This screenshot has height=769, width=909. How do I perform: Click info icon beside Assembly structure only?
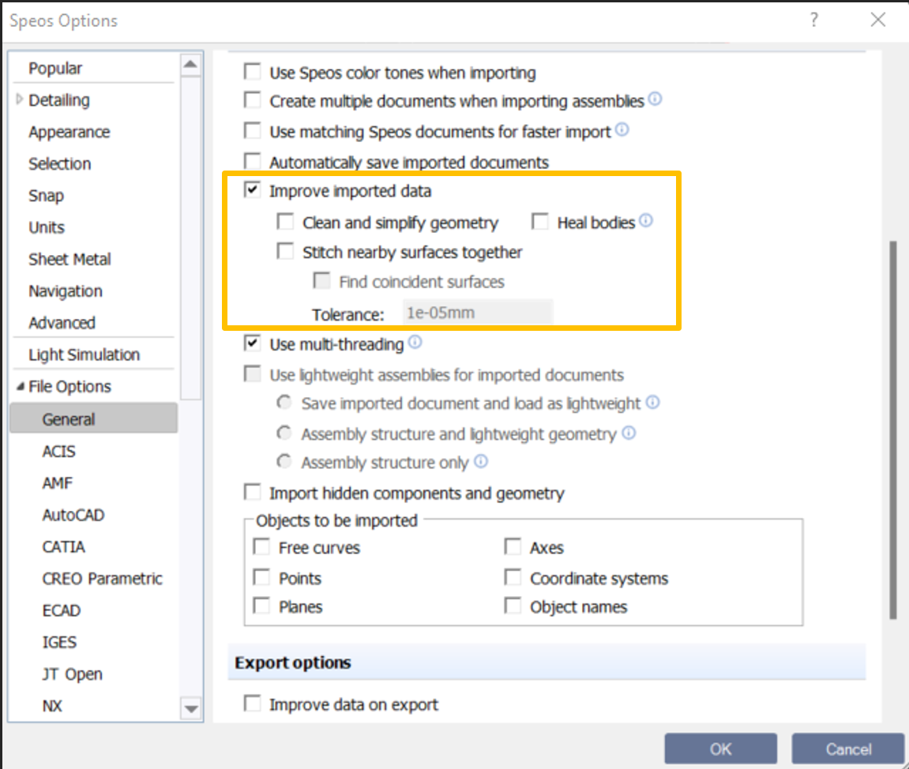click(481, 461)
